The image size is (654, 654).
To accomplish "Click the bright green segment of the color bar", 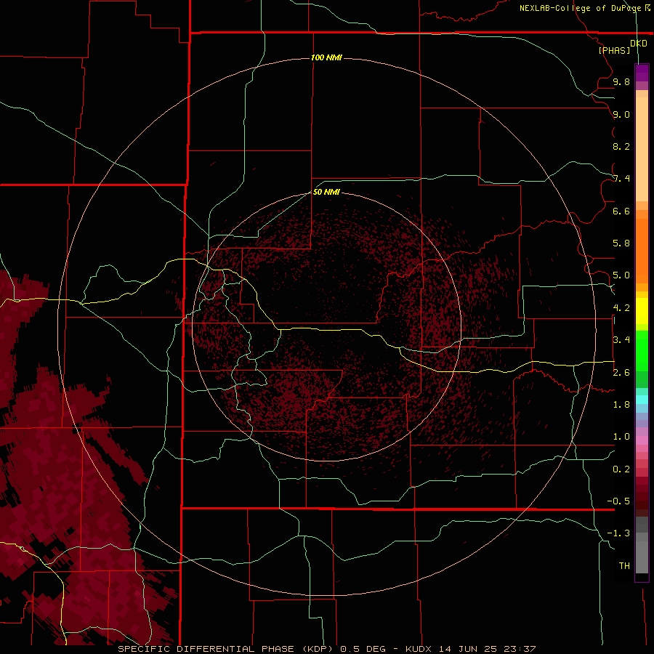I will 642,350.
